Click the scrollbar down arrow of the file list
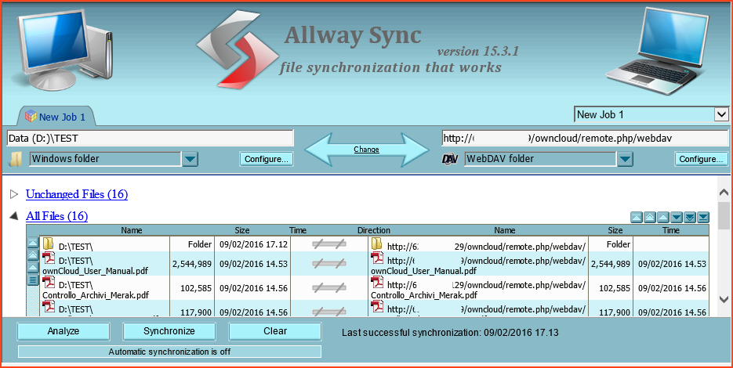This screenshot has height=368, width=733. click(x=723, y=299)
